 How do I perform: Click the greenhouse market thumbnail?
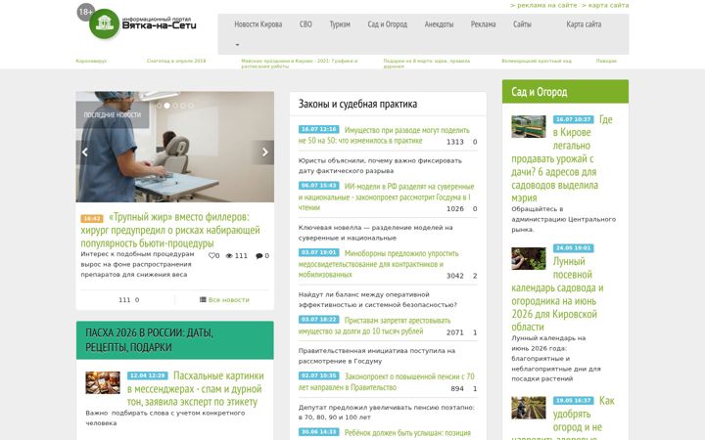click(529, 126)
